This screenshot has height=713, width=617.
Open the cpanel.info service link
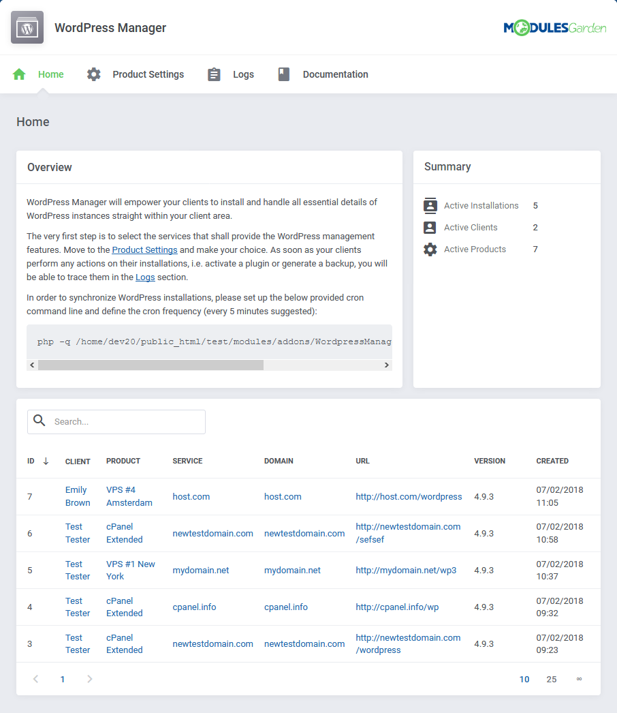pyautogui.click(x=195, y=607)
